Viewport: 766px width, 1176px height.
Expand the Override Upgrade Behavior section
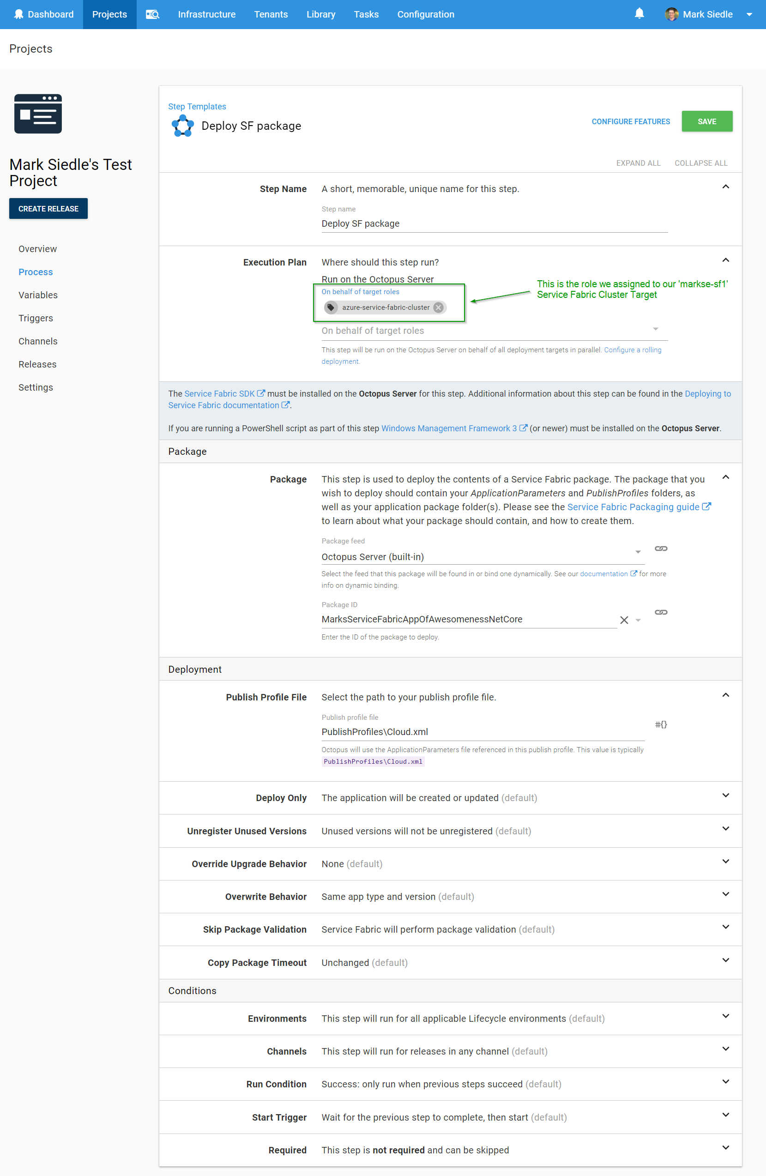725,861
